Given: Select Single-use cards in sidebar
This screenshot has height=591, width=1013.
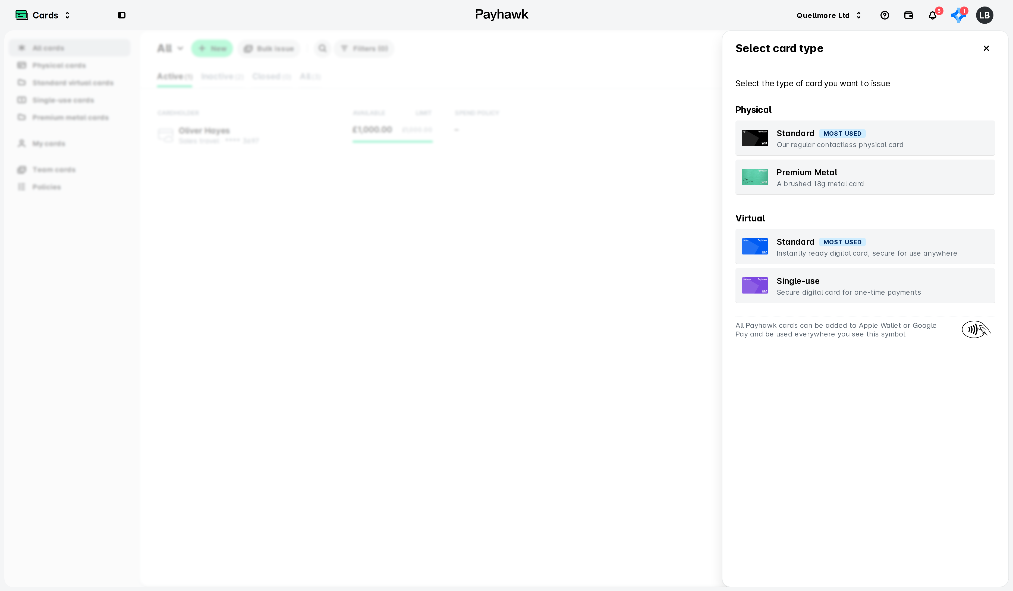Looking at the screenshot, I should (70, 100).
